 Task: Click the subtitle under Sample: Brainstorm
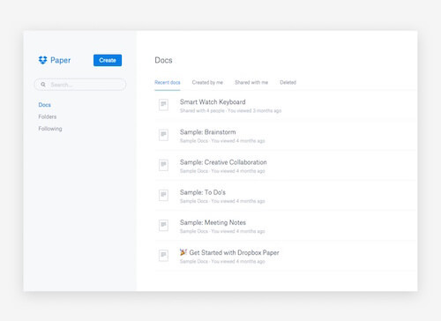point(222,141)
